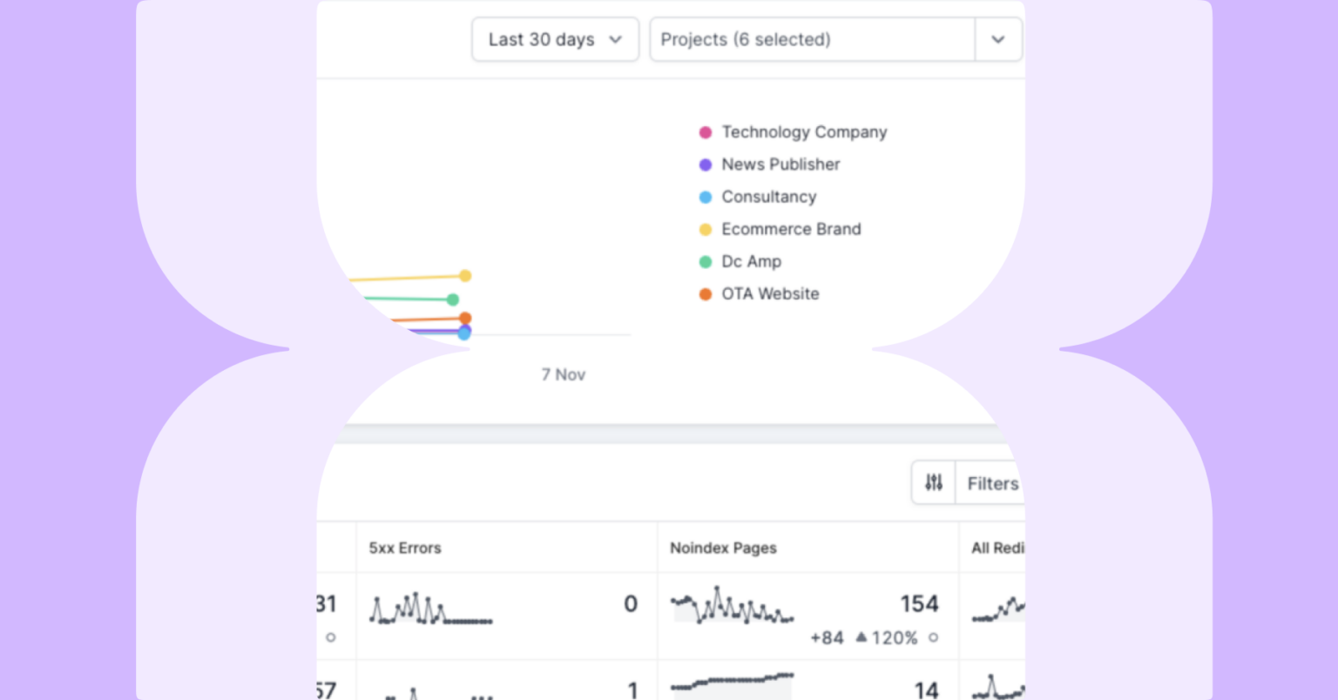The image size is (1338, 700).
Task: Click the small circle icon beside 120%
Action: click(933, 638)
